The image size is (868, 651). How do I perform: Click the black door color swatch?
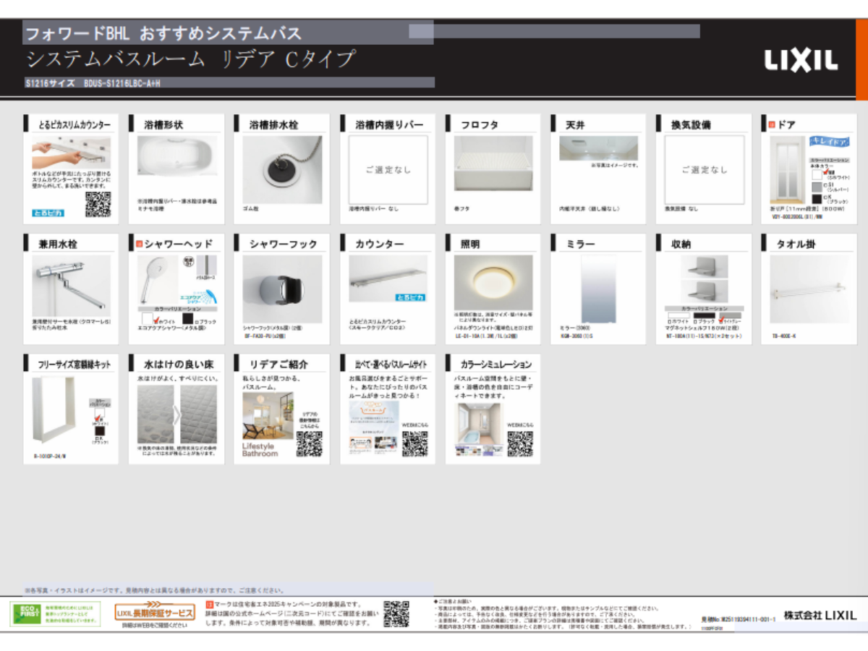pos(817,199)
